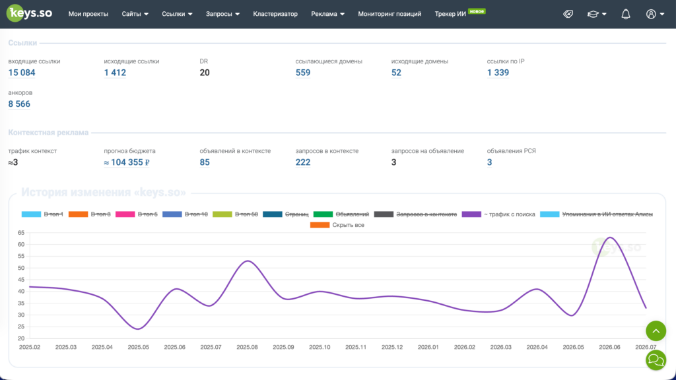The height and width of the screenshot is (380, 676).
Task: Toggle Упоминания в ИИ ответах Алисы series
Action: pos(607,214)
